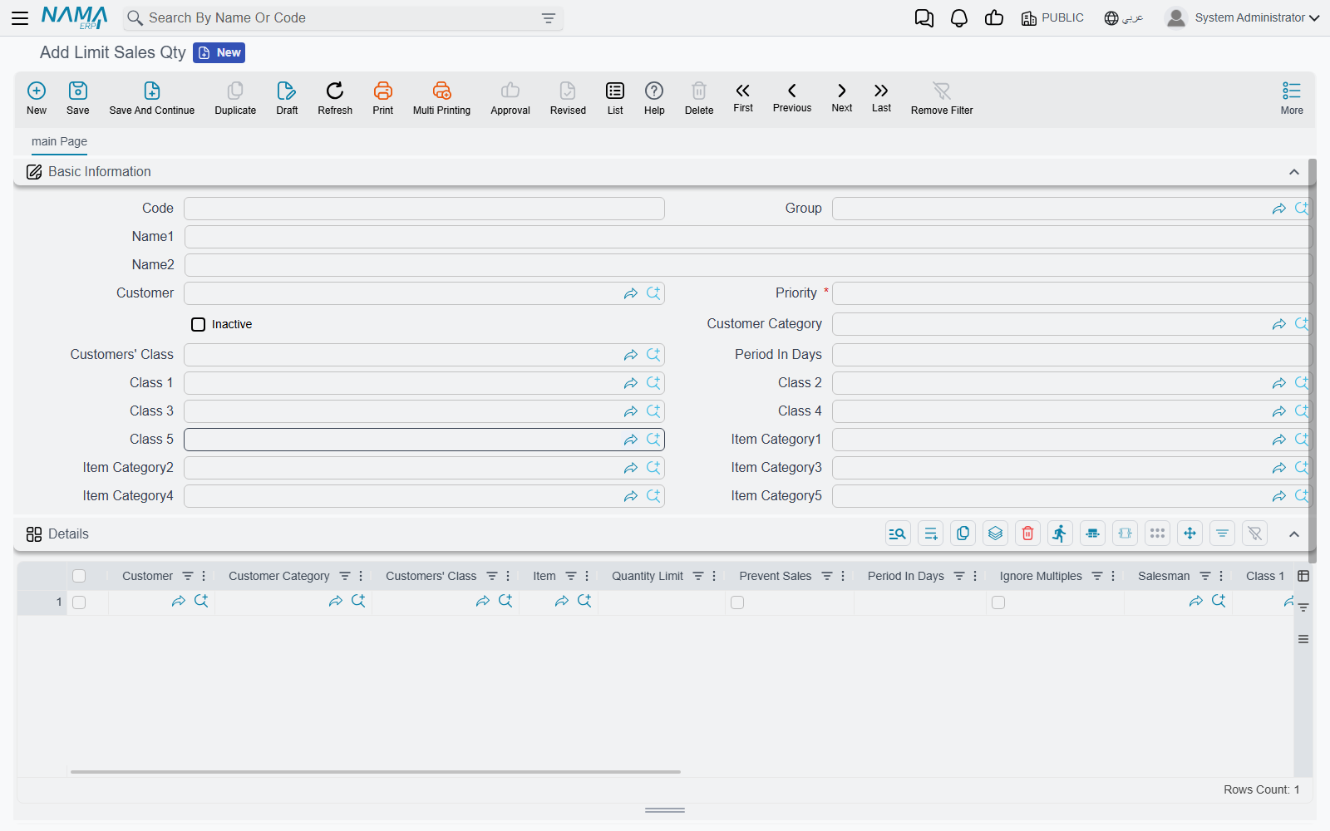Go to the Last record
Image resolution: width=1330 pixels, height=831 pixels.
[x=881, y=97]
